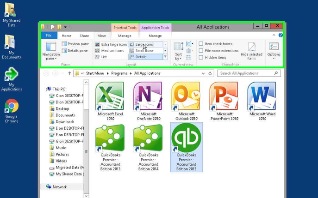Open Videos in navigation pane

pos(58,161)
